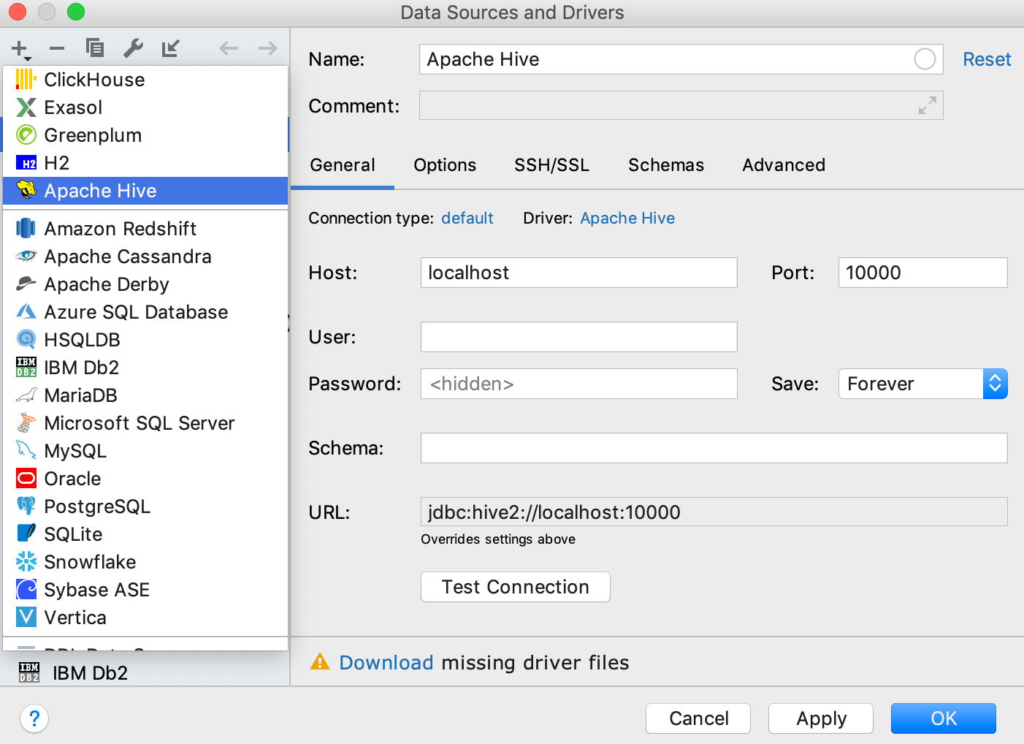Click the Duplicate data source icon

pos(95,48)
